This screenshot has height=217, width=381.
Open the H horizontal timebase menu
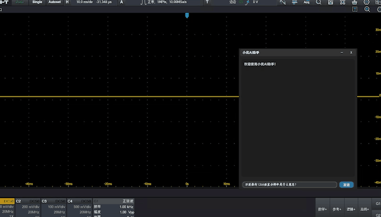pos(67,2)
